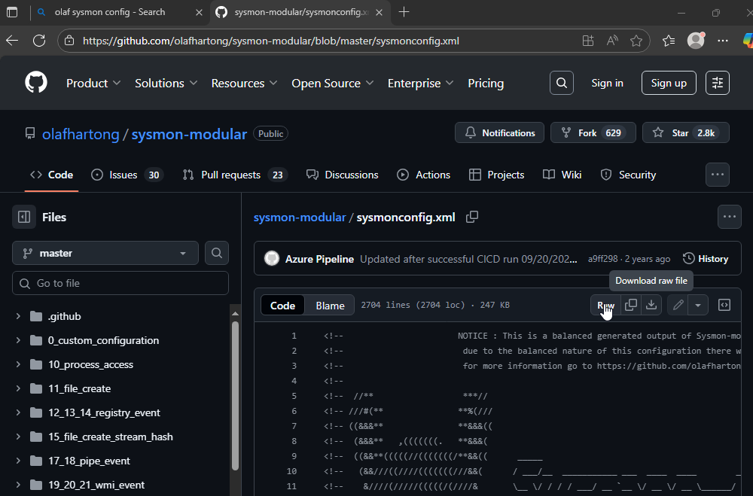The height and width of the screenshot is (496, 753).
Task: Open the repository tabs overflow ellipsis
Action: pyautogui.click(x=718, y=175)
